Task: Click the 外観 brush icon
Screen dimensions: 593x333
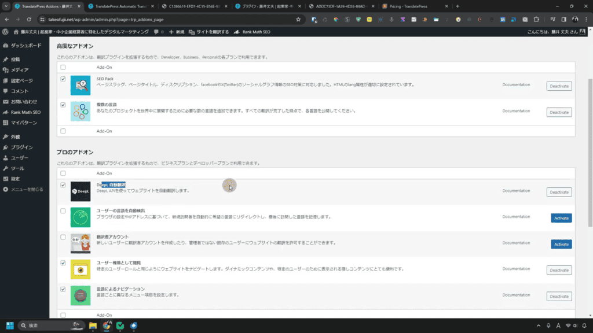Action: click(6, 136)
